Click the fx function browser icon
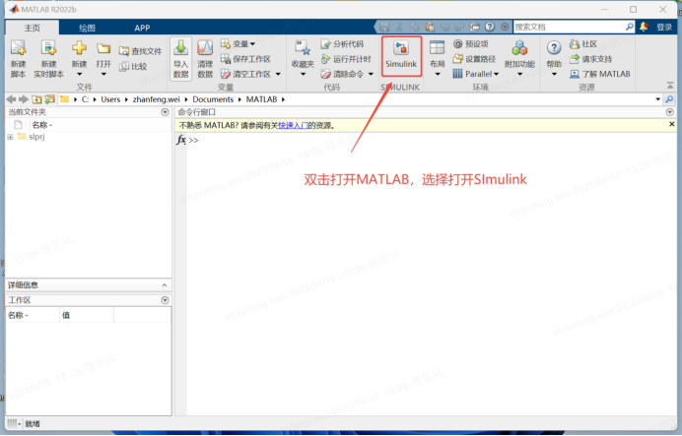682x436 pixels. pos(181,140)
